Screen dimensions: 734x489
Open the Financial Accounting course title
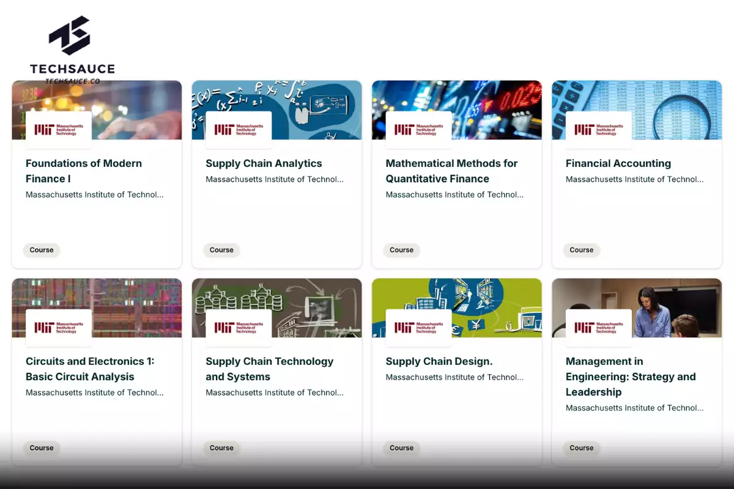pyautogui.click(x=618, y=163)
